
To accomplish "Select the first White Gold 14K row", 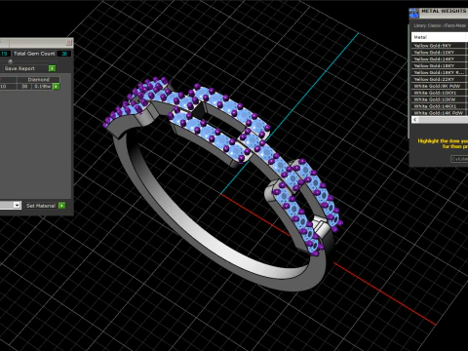I will (x=440, y=106).
